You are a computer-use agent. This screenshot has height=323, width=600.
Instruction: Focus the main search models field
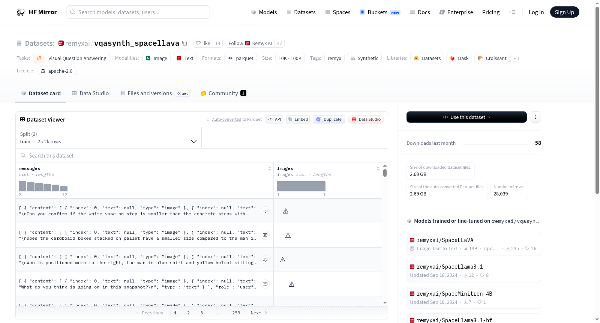point(138,12)
